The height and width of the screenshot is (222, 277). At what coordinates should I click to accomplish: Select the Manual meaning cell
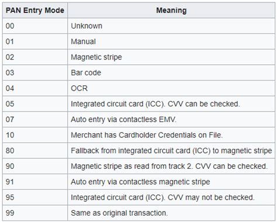[x=171, y=41]
